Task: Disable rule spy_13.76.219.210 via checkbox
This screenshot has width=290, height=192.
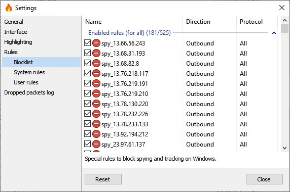Action: (x=87, y=93)
